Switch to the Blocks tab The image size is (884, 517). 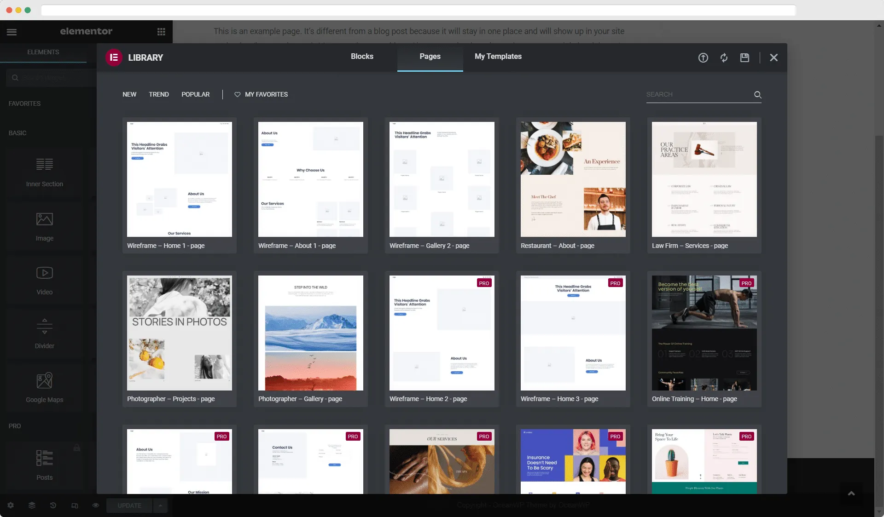[362, 56]
